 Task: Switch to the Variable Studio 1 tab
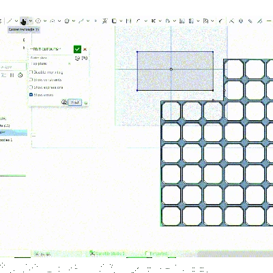tap(107, 253)
